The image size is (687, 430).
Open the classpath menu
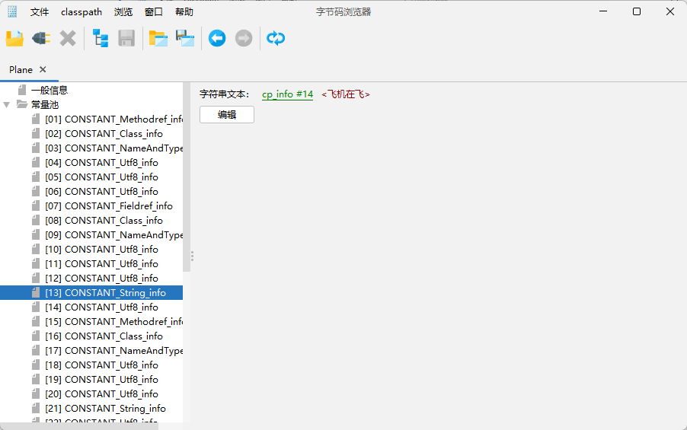81,12
